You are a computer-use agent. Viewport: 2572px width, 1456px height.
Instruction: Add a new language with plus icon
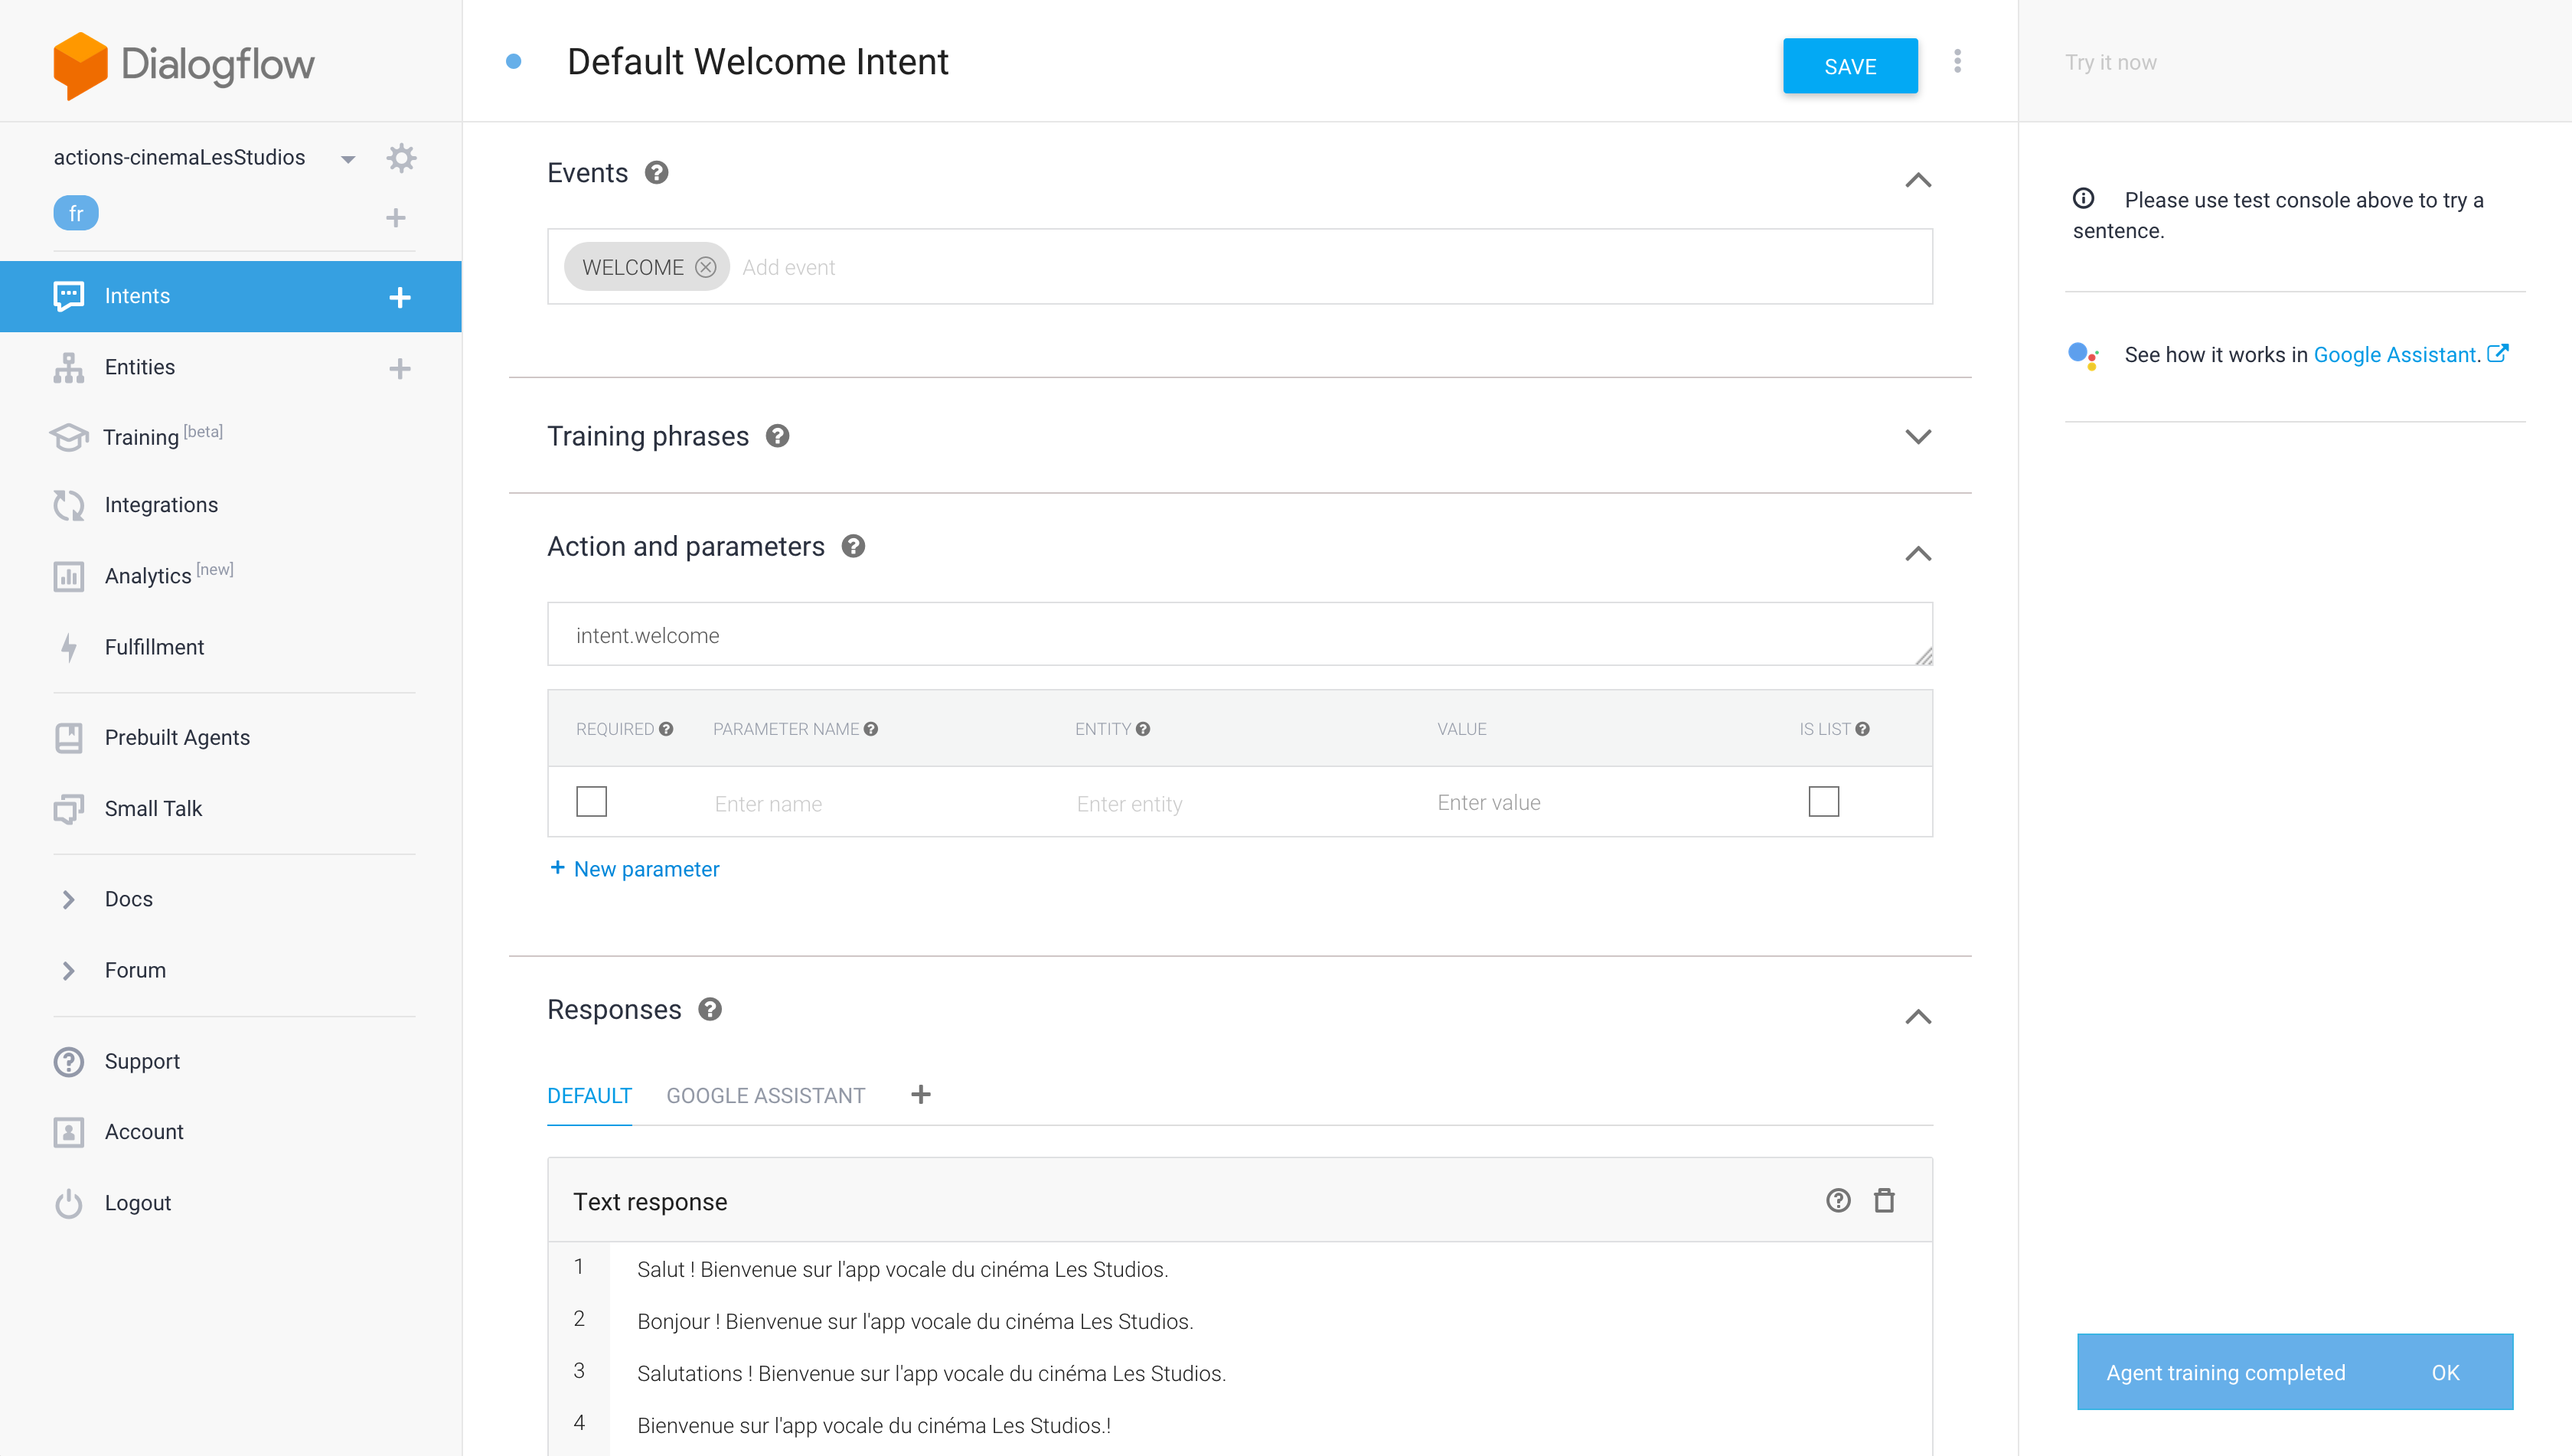click(396, 217)
